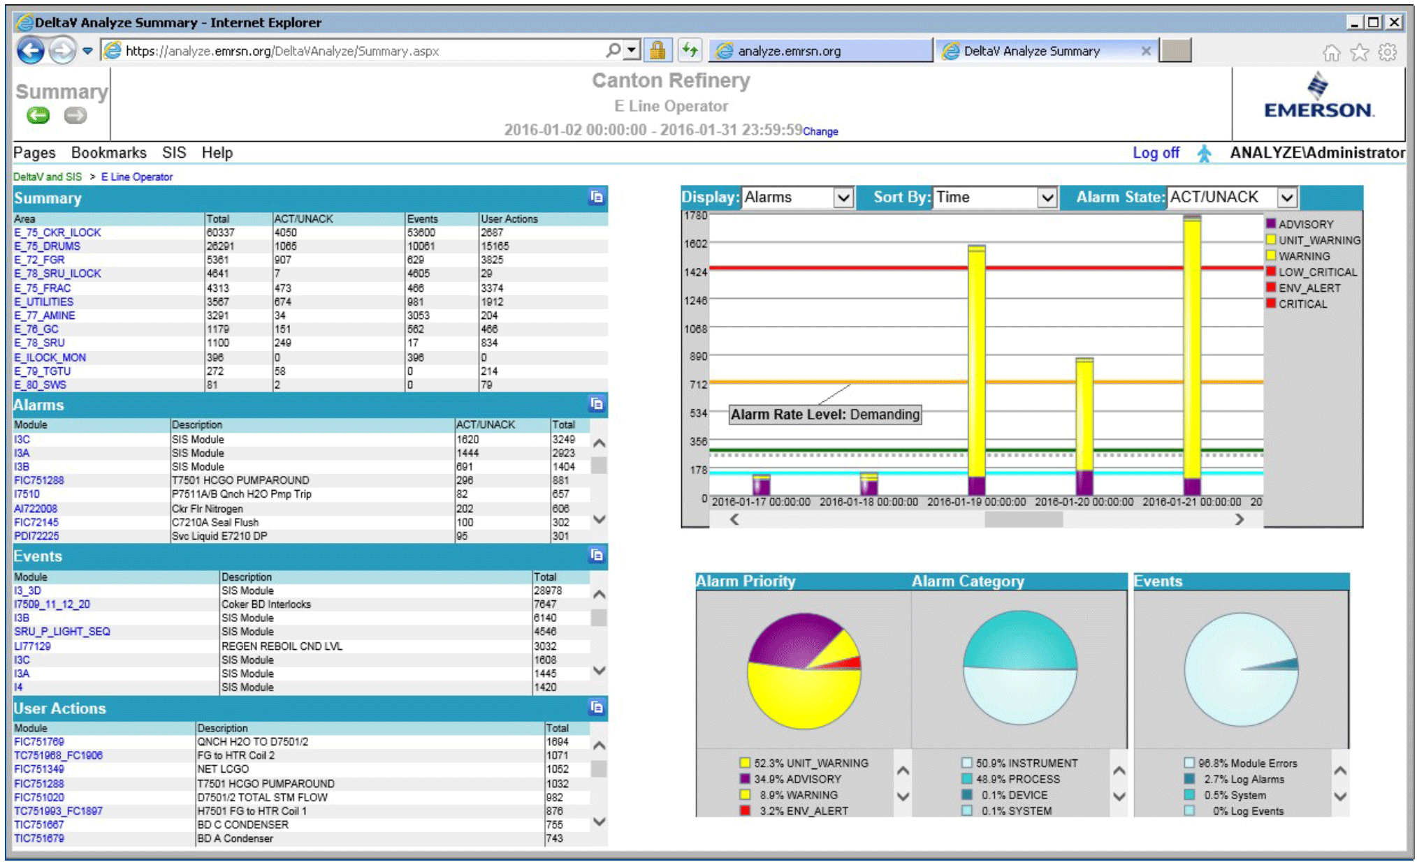
Task: Click the copy icon on the Events panel header
Action: pos(597,556)
